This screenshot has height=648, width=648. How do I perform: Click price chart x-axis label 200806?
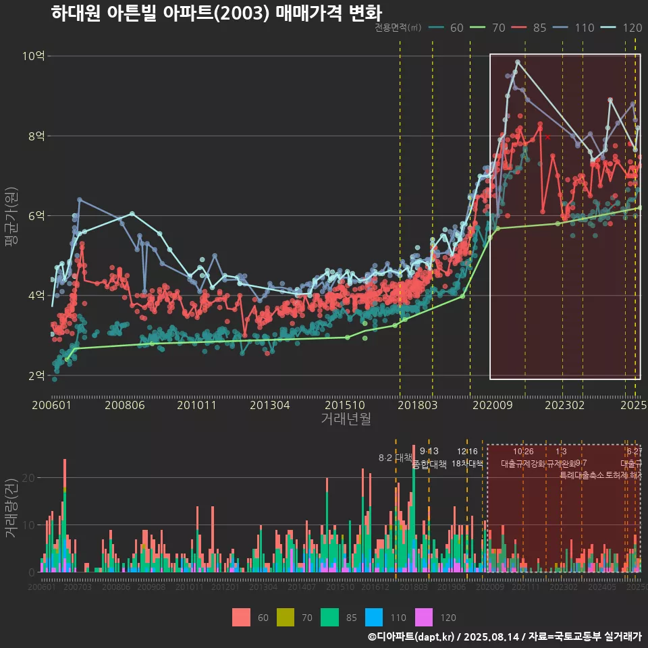click(x=125, y=405)
